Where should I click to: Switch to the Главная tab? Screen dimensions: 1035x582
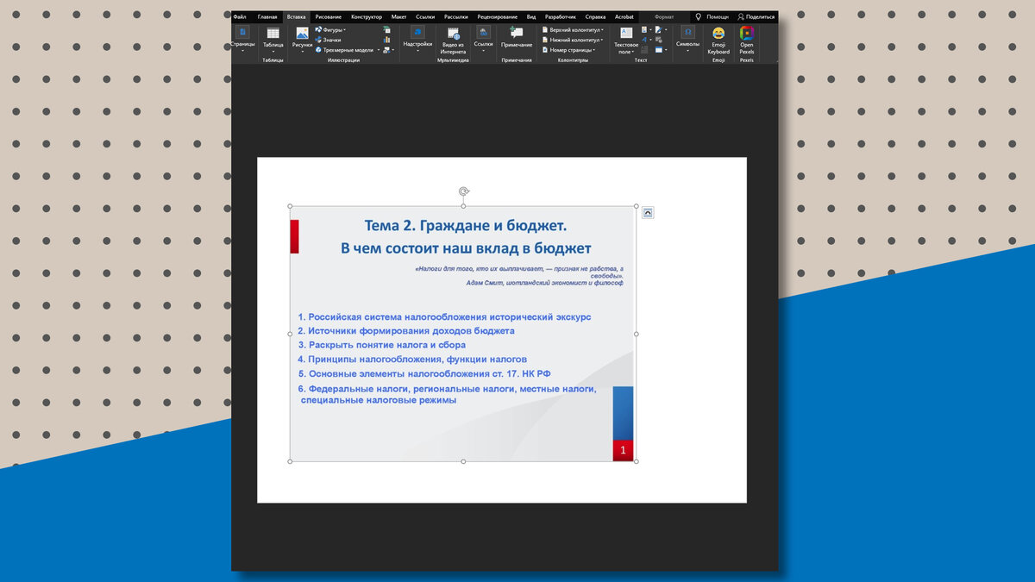click(267, 16)
